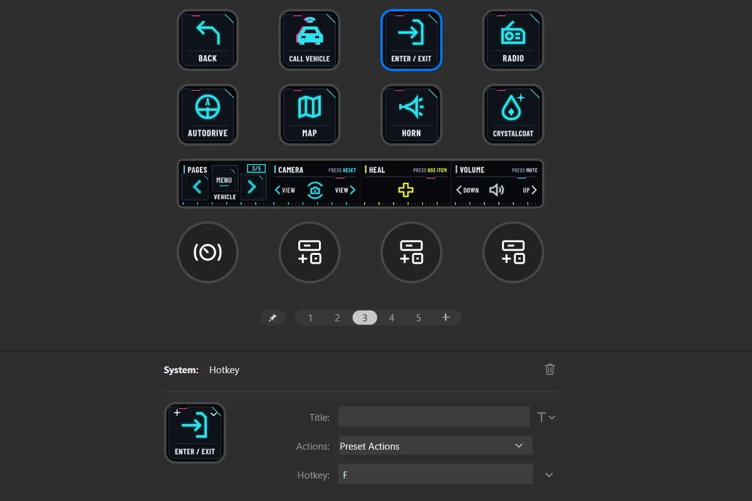Click the page counter 3/5 badge
The image size is (752, 501).
pyautogui.click(x=256, y=168)
